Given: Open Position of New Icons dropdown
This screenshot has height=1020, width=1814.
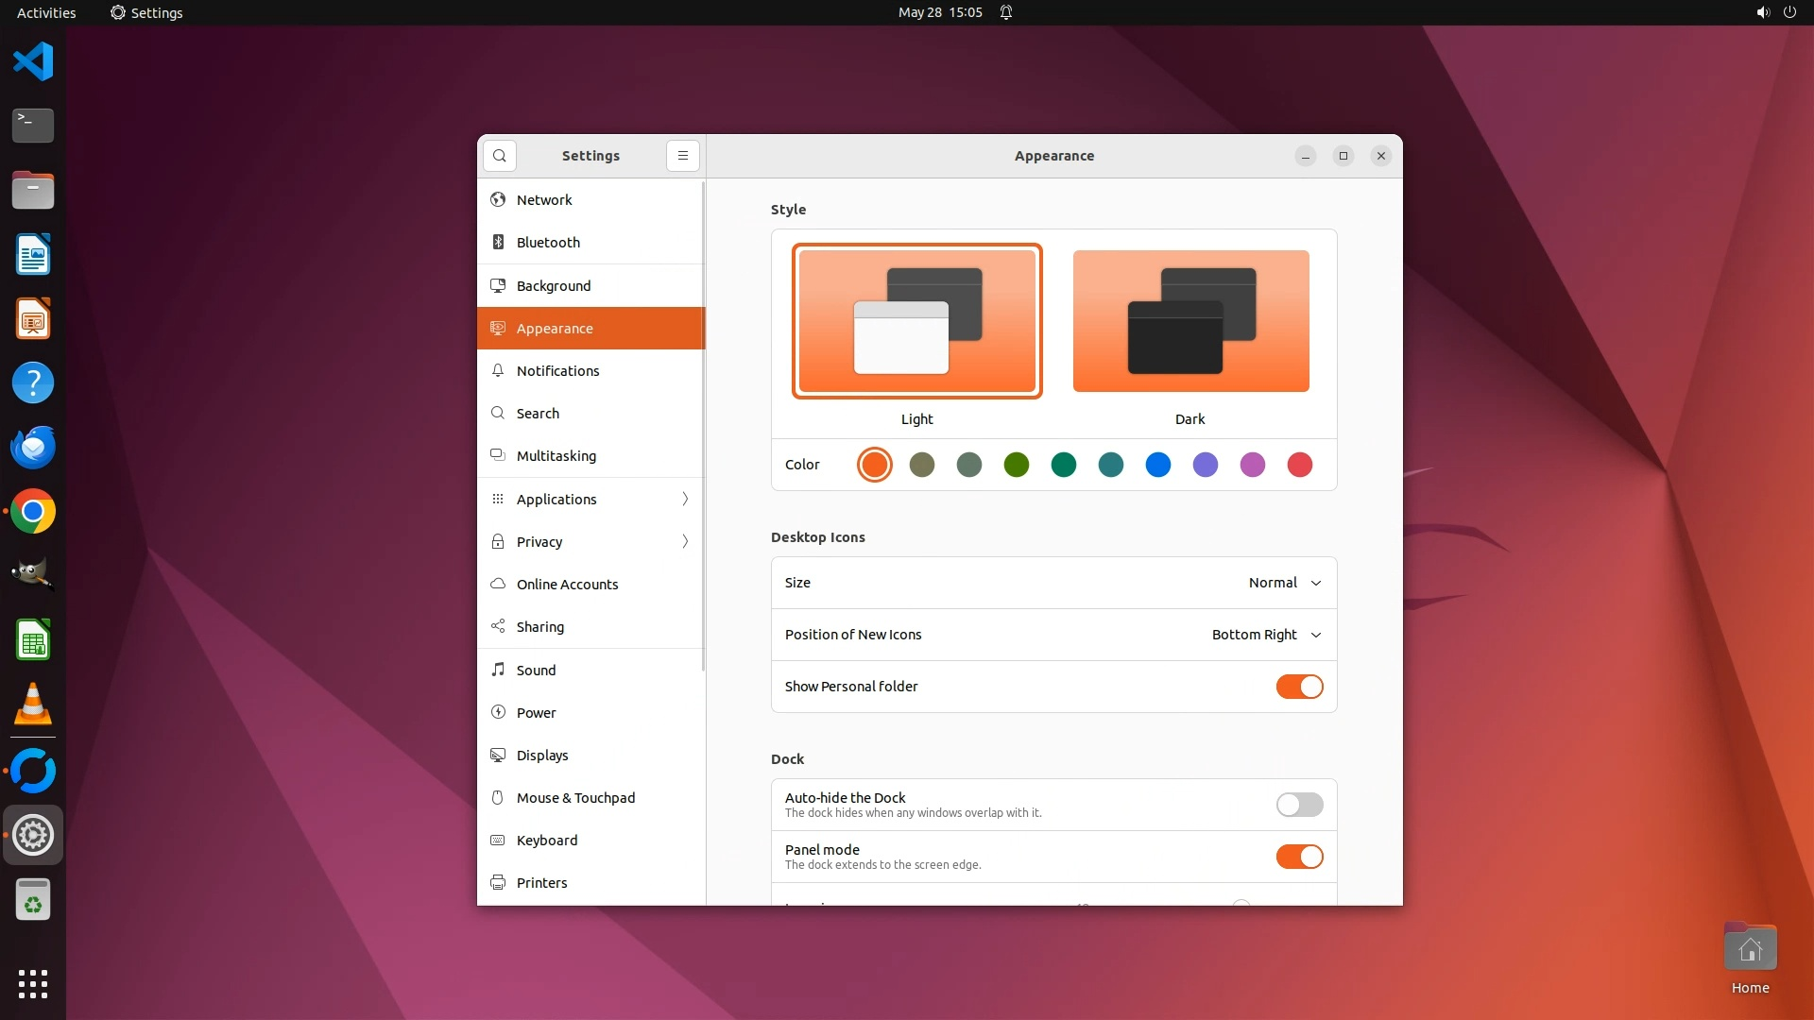Looking at the screenshot, I should pyautogui.click(x=1266, y=635).
